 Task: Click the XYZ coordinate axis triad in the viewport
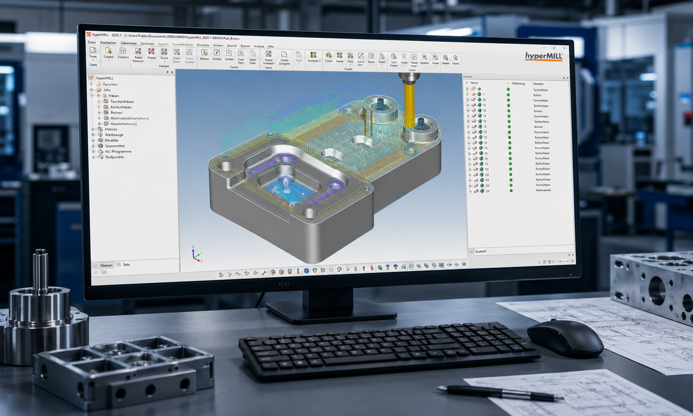pos(197,254)
